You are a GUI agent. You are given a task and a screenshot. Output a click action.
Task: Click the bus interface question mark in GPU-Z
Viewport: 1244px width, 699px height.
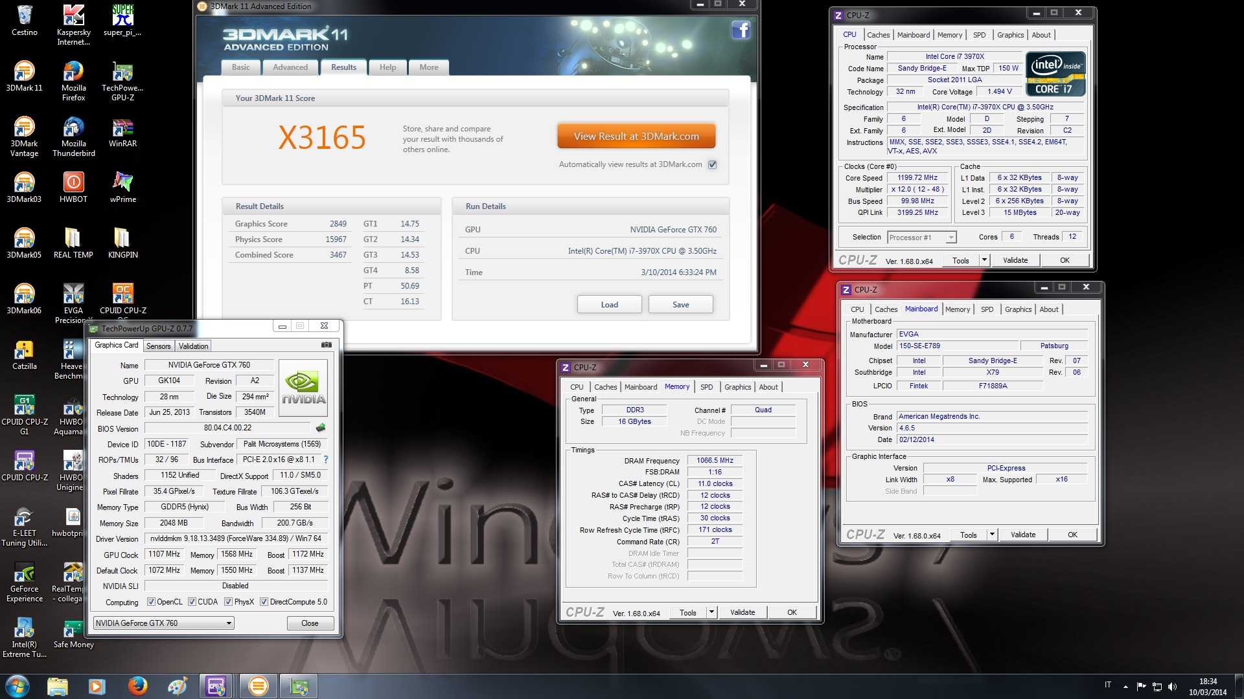click(325, 460)
